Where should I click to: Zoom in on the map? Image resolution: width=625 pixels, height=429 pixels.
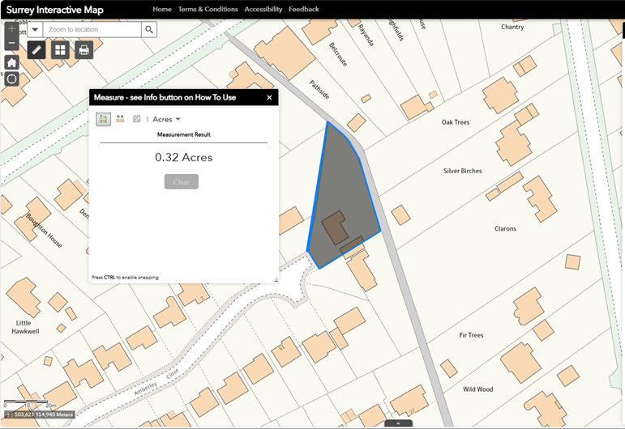point(11,27)
